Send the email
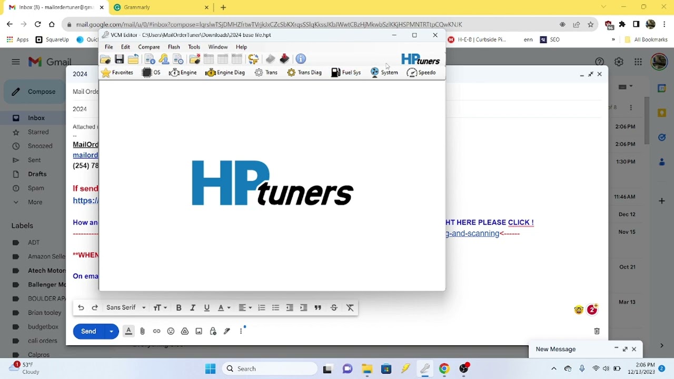This screenshot has width=674, height=379. point(88,332)
